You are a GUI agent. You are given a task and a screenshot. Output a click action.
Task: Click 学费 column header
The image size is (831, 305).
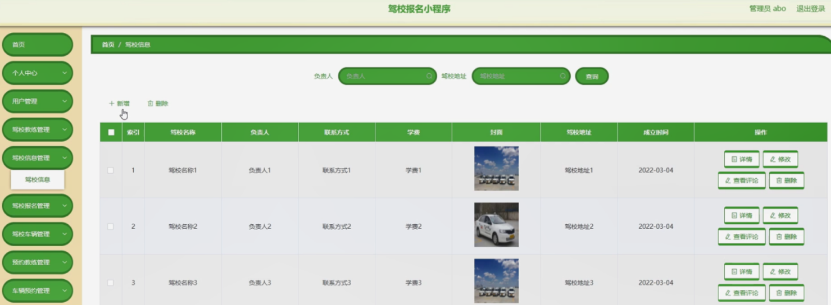coord(413,133)
